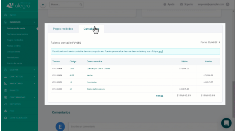The width and height of the screenshot is (236, 132).
Task: Click account code 62 link
Action: (x=71, y=89)
